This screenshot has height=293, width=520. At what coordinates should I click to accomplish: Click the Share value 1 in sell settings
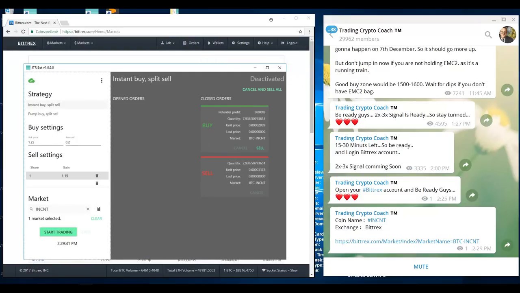tap(30, 176)
